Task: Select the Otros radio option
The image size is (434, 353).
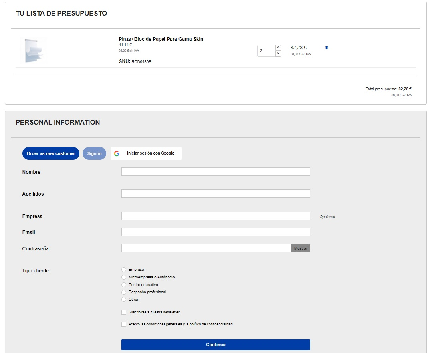Action: coord(124,299)
